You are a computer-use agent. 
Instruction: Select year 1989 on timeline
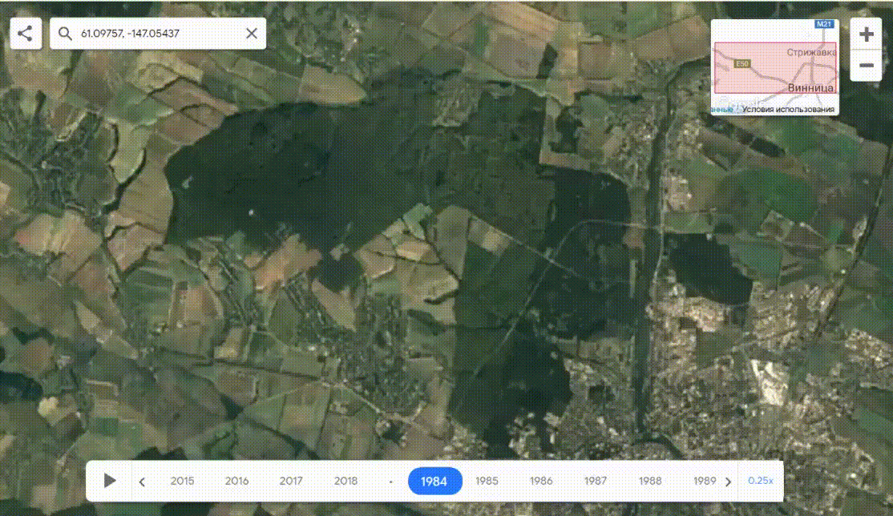coord(704,481)
